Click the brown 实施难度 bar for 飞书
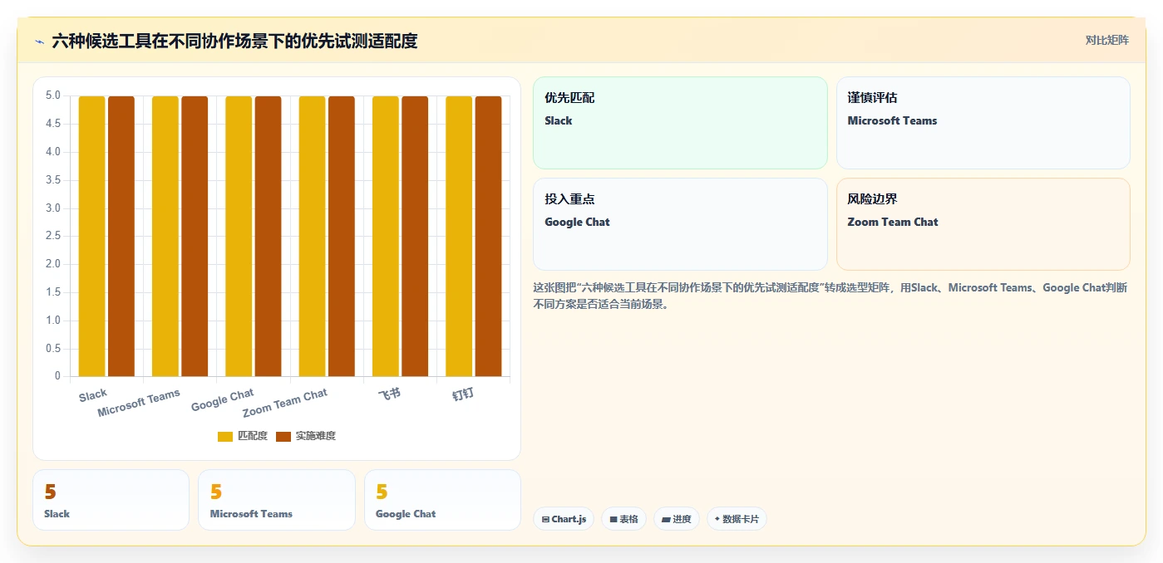Image resolution: width=1163 pixels, height=563 pixels. point(415,237)
